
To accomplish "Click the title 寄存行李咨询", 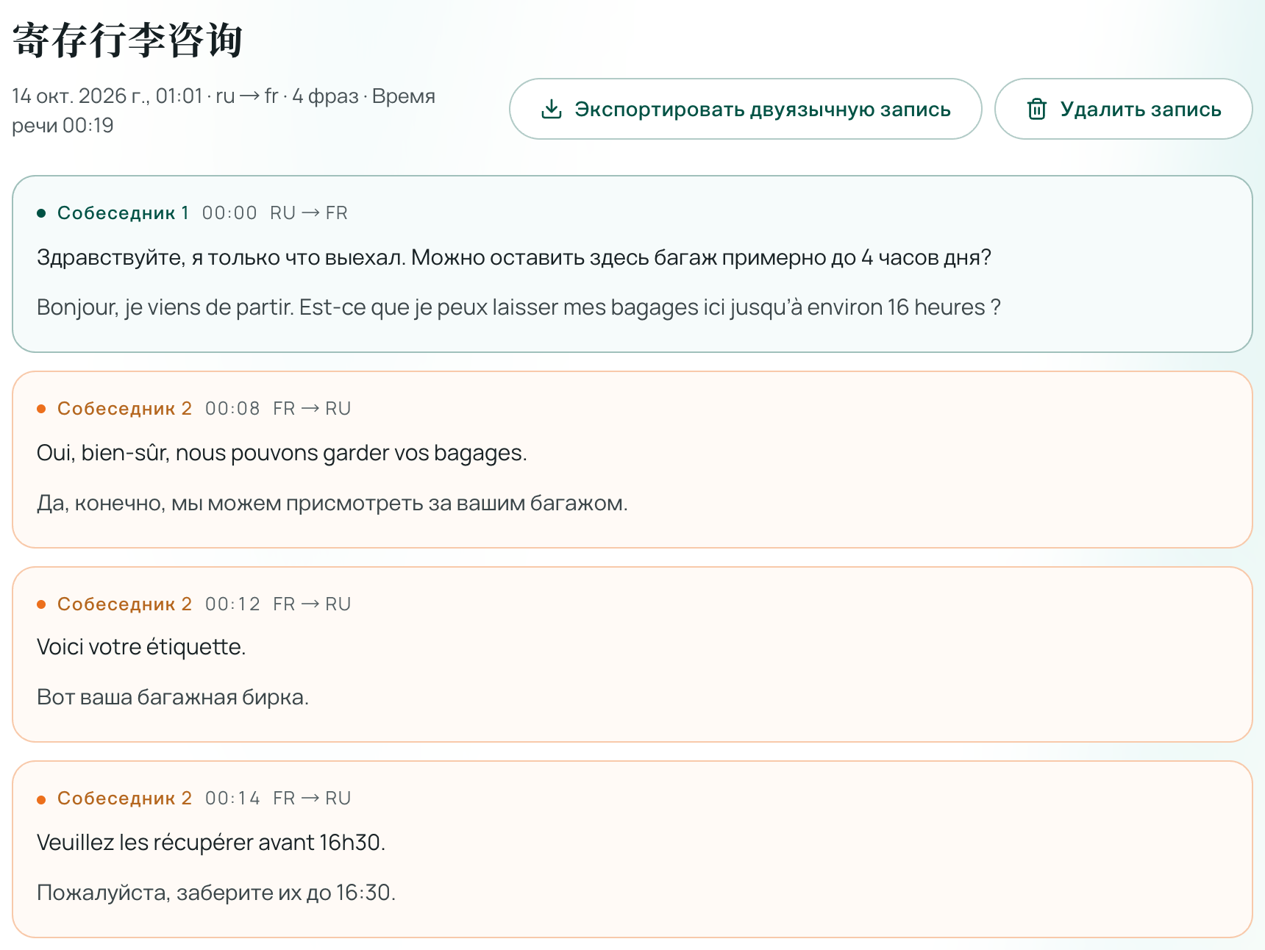I will tap(127, 40).
